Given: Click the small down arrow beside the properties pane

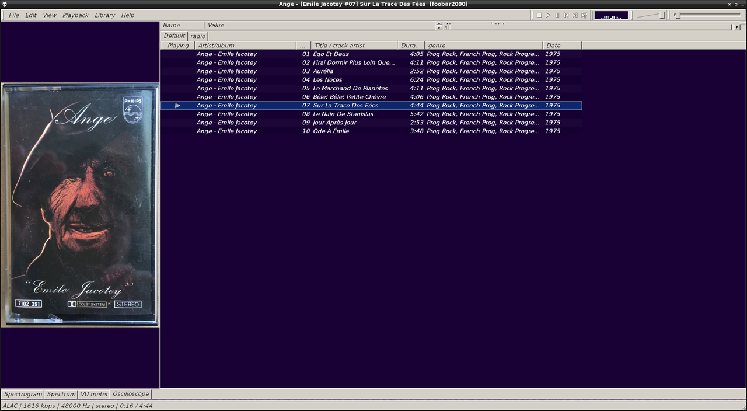Looking at the screenshot, I should pyautogui.click(x=439, y=28).
